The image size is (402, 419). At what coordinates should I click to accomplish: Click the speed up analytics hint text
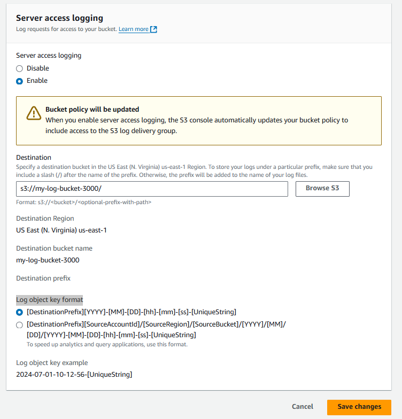coord(107,345)
